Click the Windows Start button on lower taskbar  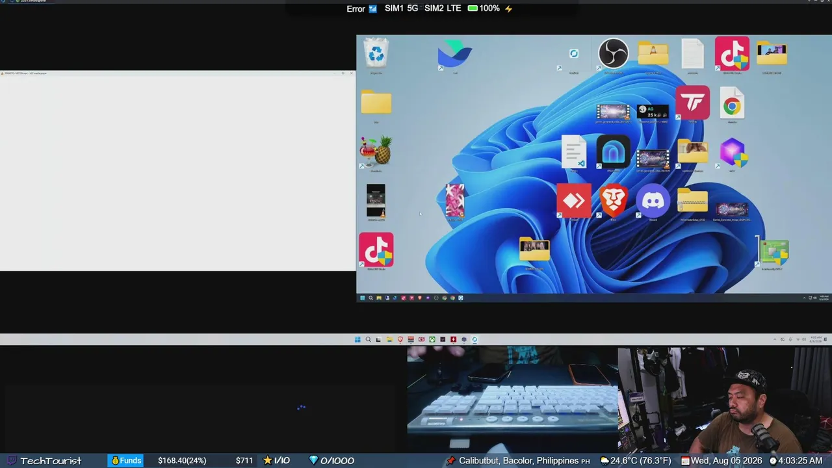point(357,339)
